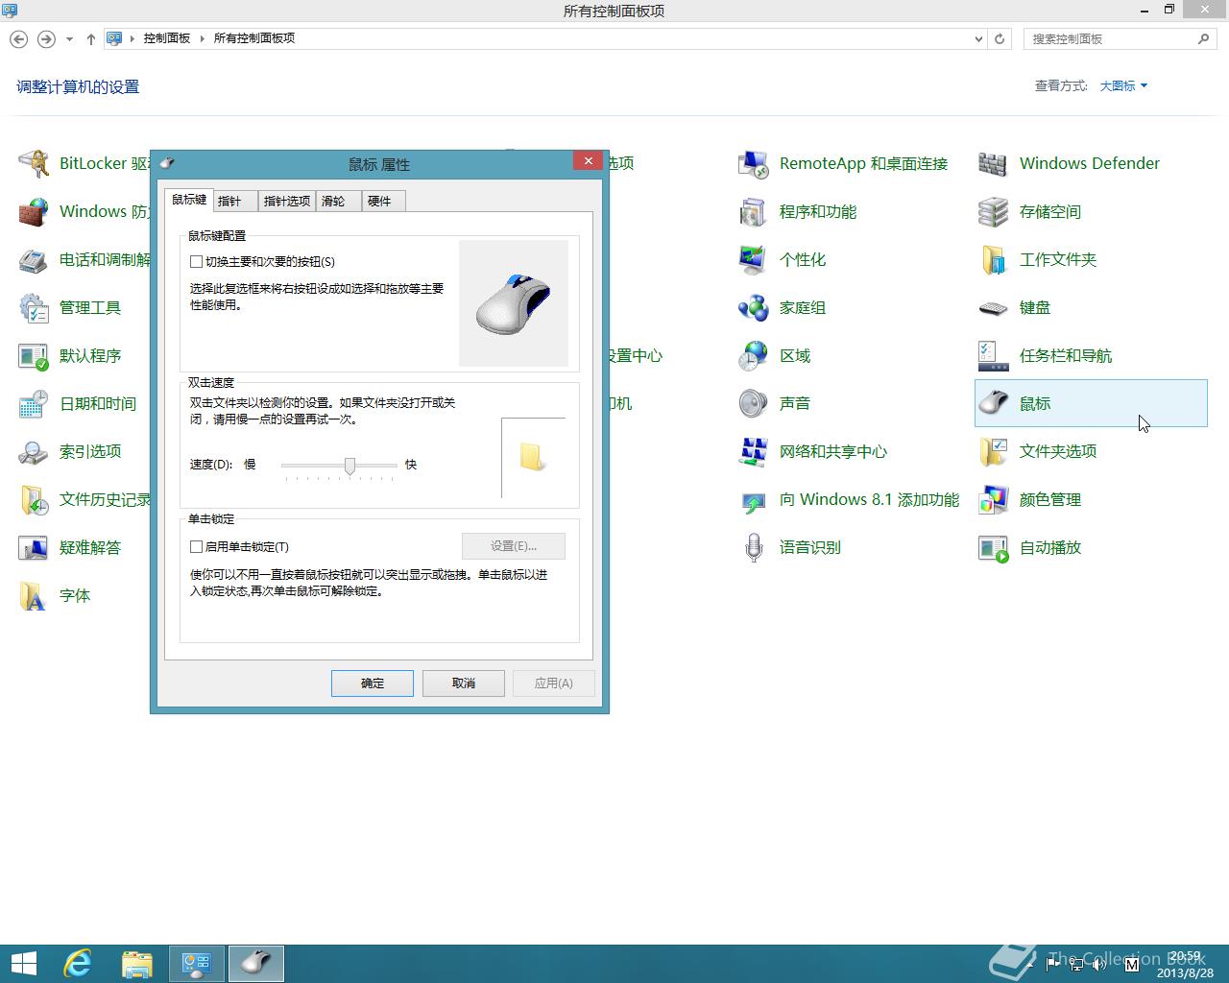Open Phone and Modem icon
Screen dimensions: 1229x983
coord(34,259)
